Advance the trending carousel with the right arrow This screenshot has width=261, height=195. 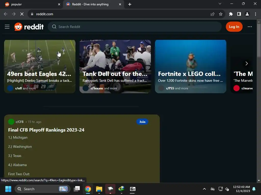[246, 63]
